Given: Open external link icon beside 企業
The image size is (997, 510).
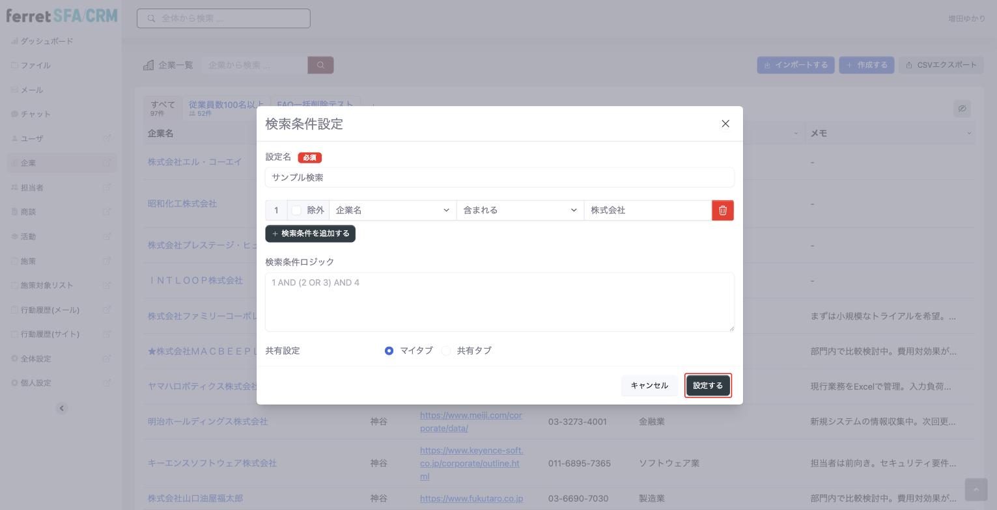Looking at the screenshot, I should (x=107, y=163).
